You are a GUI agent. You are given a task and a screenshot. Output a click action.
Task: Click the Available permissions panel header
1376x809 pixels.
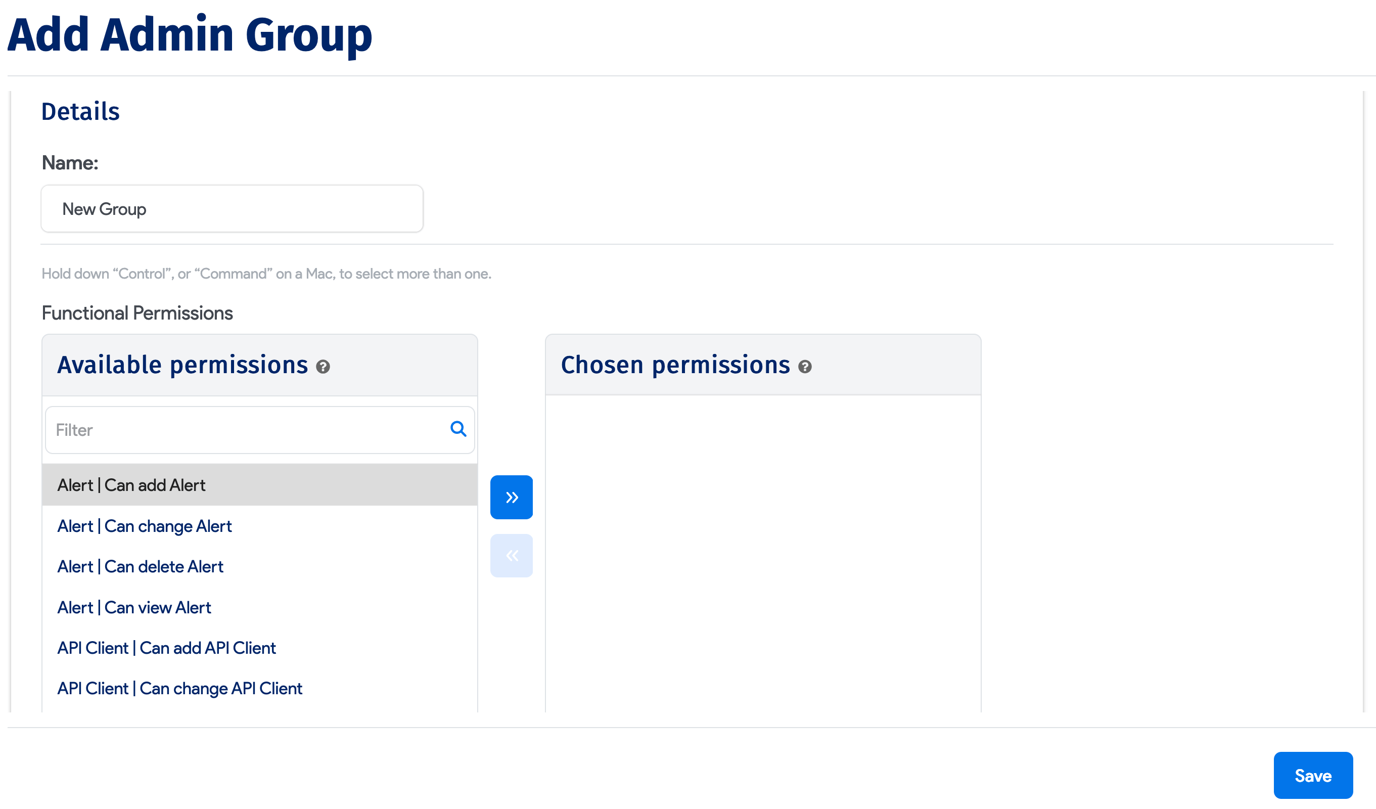tap(182, 365)
